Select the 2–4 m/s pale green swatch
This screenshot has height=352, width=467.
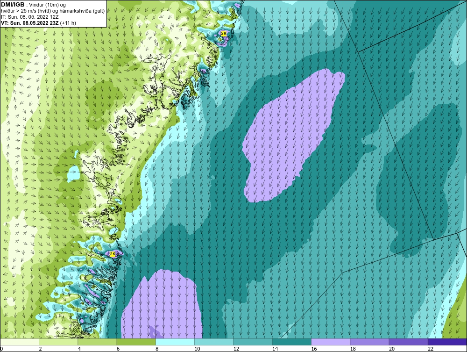pyautogui.click(x=58, y=342)
